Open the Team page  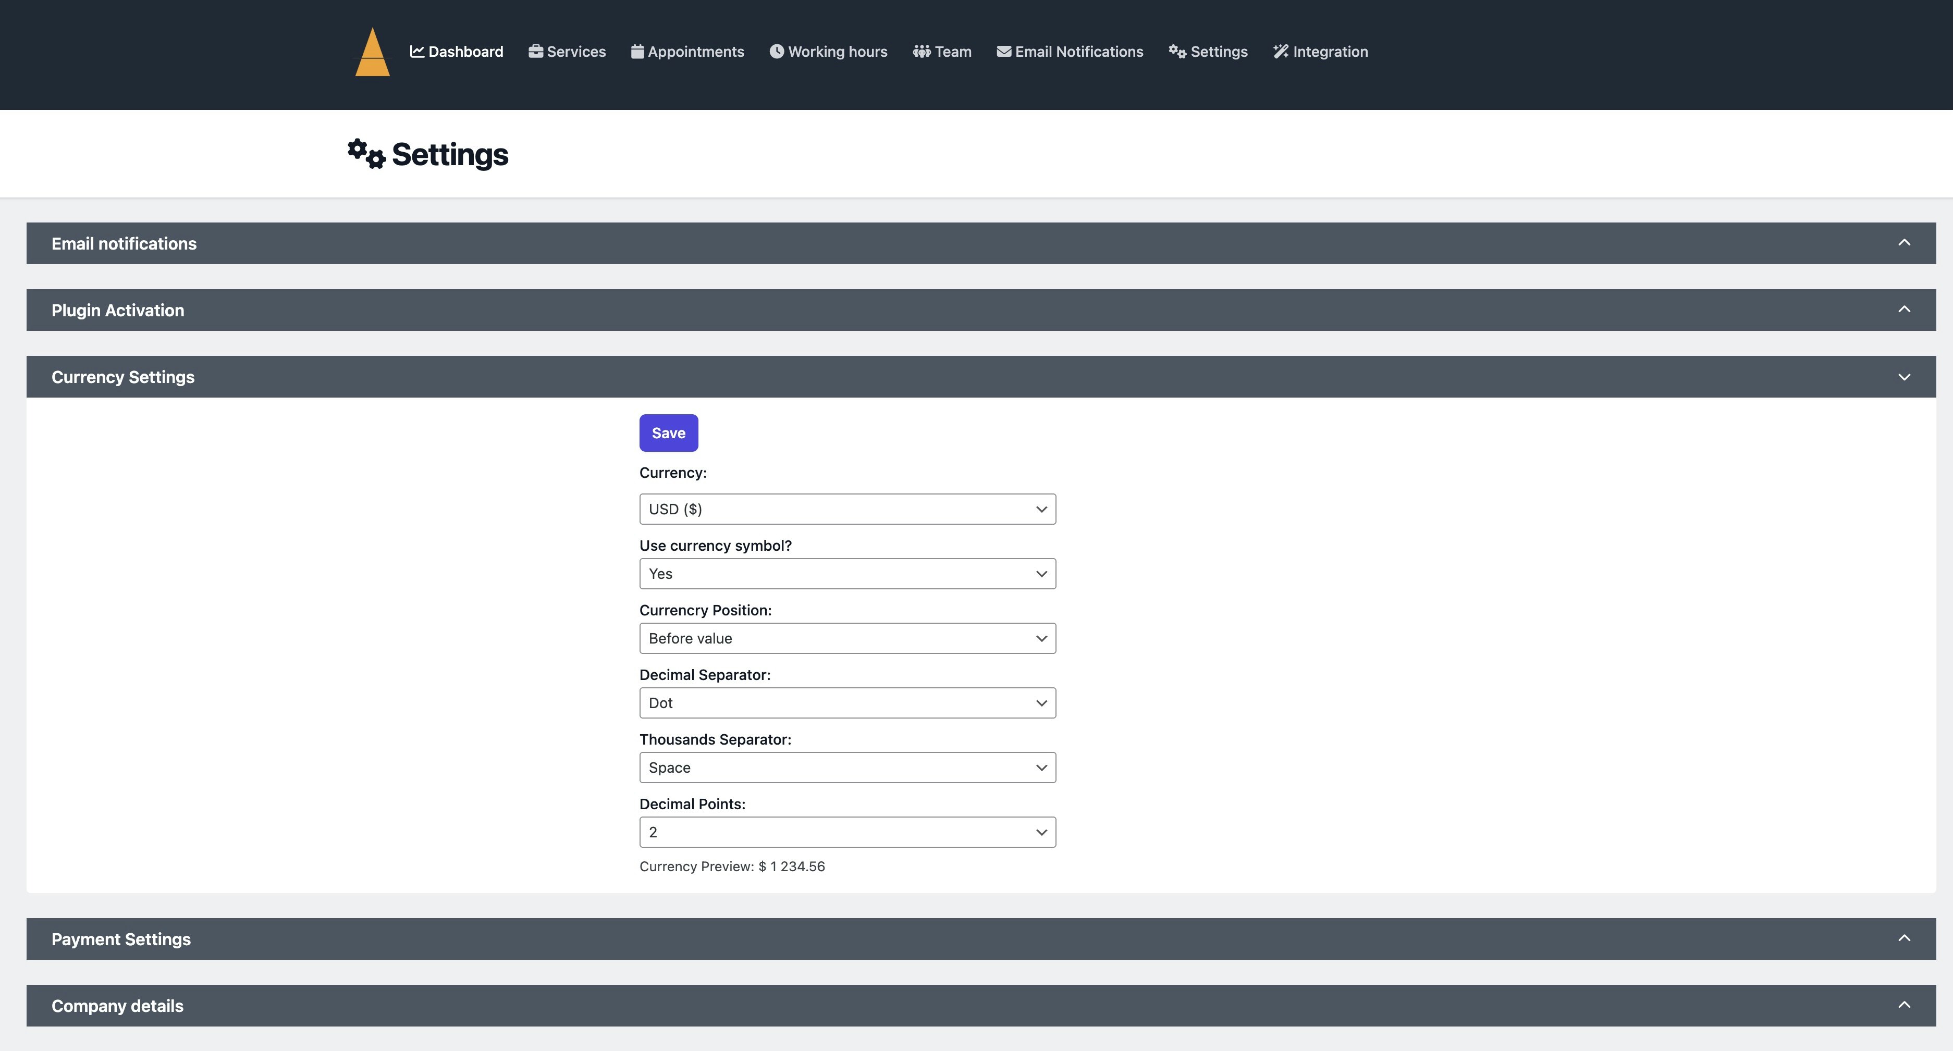pos(942,52)
